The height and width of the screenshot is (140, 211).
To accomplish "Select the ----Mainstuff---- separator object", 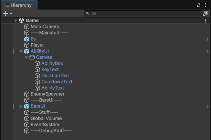I will (x=49, y=33).
